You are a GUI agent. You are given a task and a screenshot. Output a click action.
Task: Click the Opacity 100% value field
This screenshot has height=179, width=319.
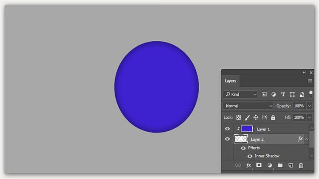pos(299,106)
